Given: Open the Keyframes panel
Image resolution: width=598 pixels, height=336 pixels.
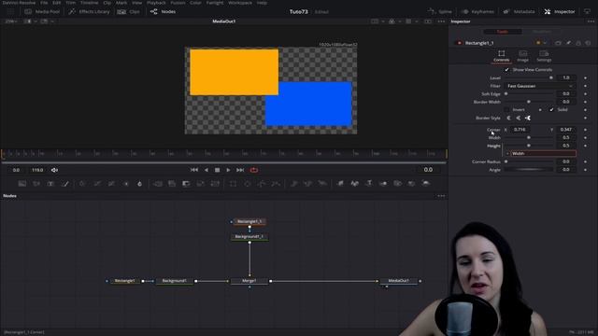Looking at the screenshot, I should point(477,12).
